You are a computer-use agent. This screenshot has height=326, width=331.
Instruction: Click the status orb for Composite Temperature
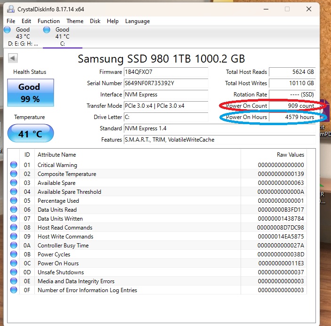pos(14,174)
